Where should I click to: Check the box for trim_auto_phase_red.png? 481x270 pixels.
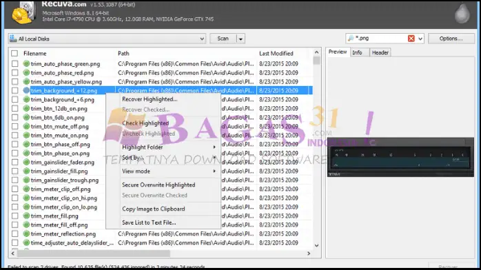click(x=14, y=72)
